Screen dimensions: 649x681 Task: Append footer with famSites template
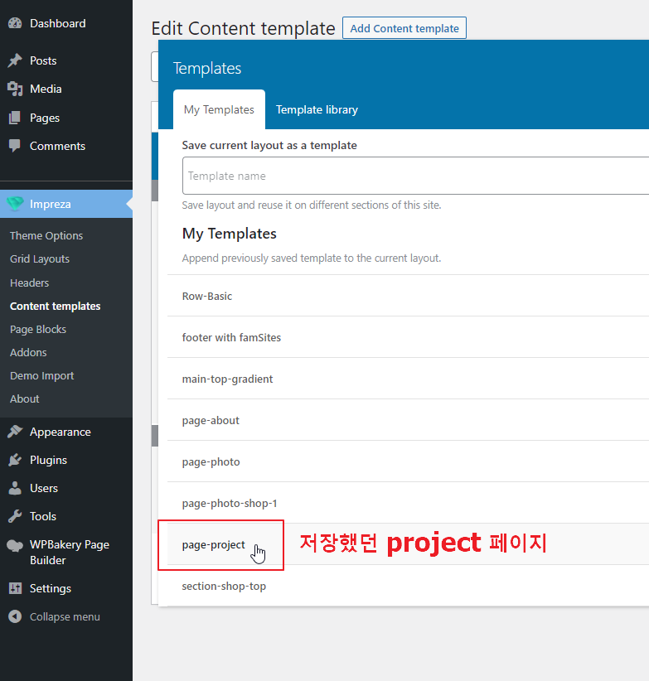point(408,337)
